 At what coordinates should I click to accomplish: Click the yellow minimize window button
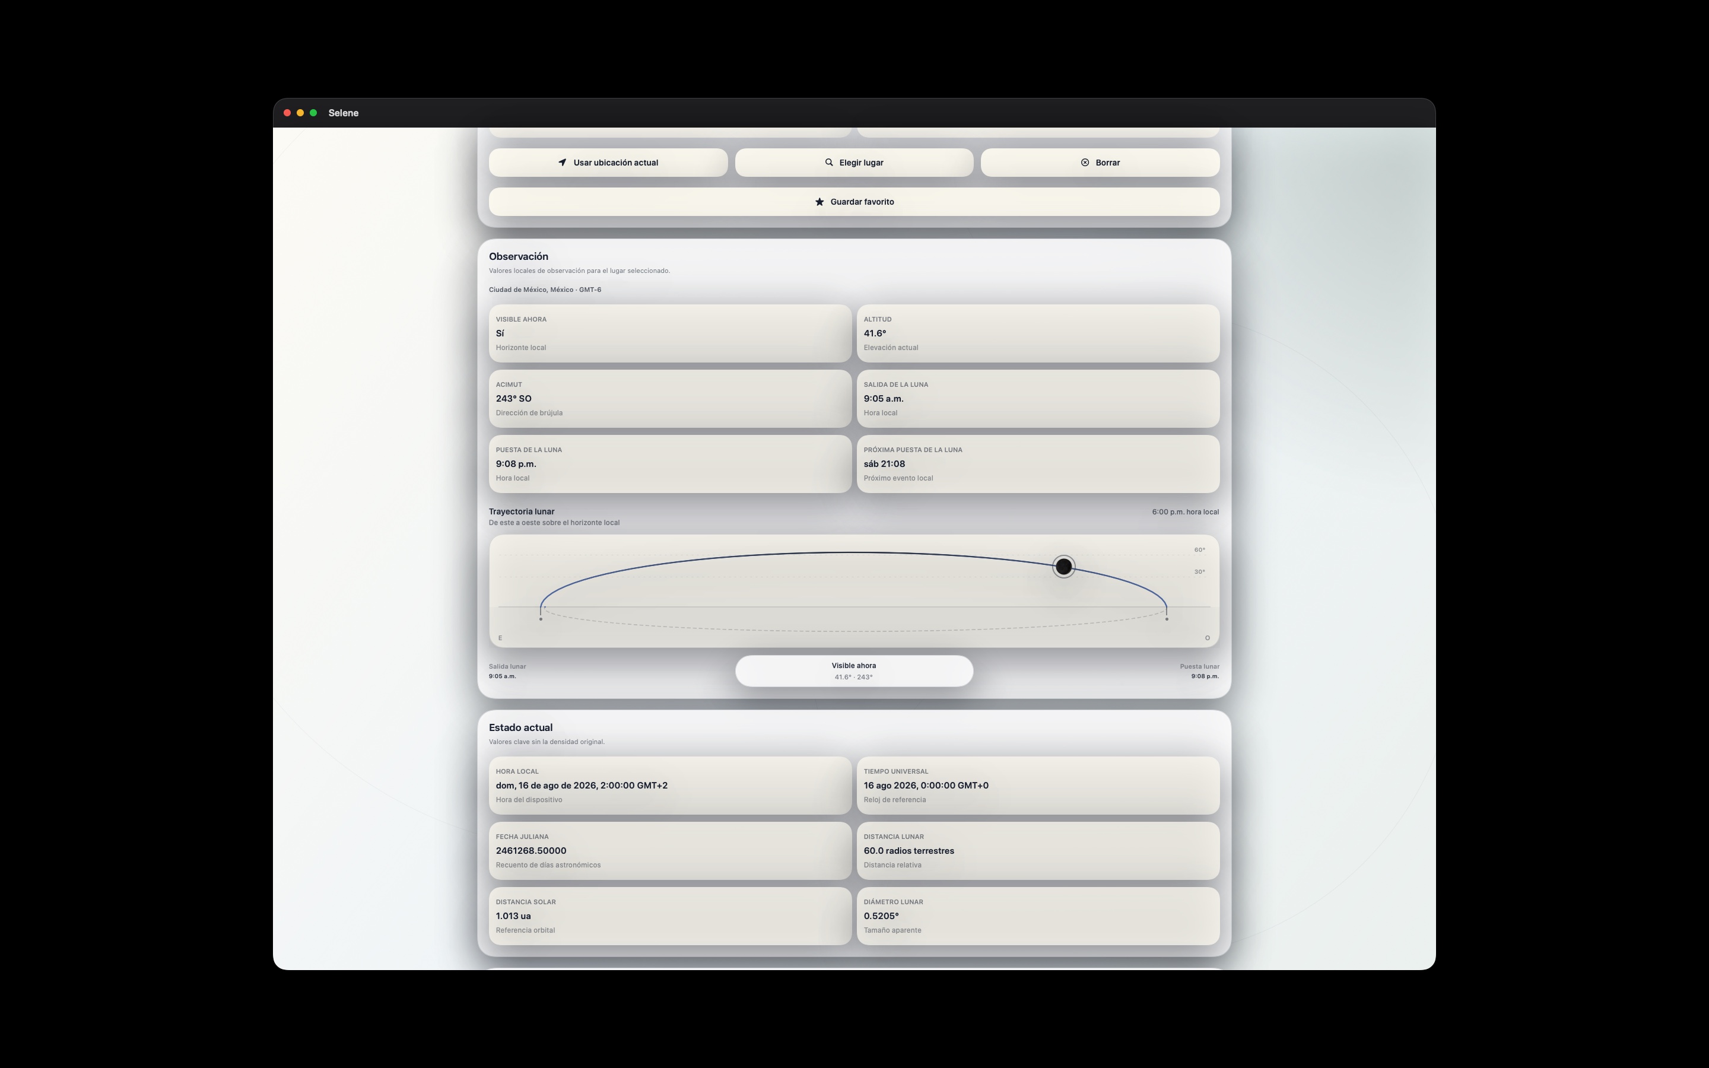[300, 113]
